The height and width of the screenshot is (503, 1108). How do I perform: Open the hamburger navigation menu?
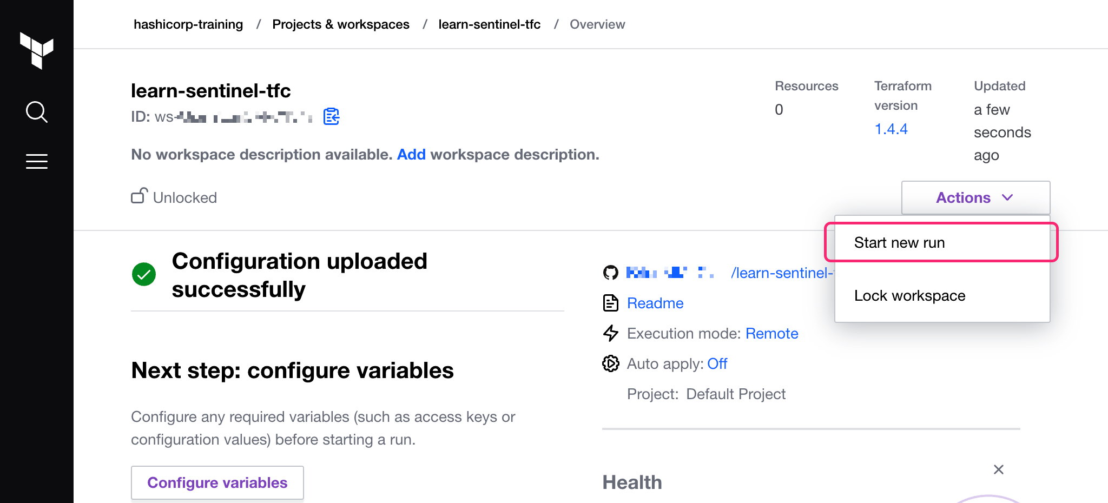(x=36, y=161)
